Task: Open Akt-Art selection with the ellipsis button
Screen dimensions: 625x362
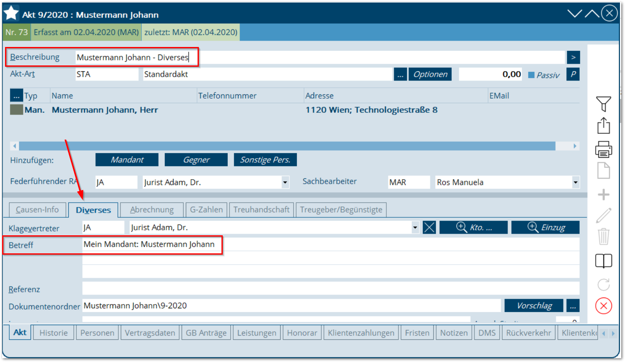Action: [x=401, y=75]
